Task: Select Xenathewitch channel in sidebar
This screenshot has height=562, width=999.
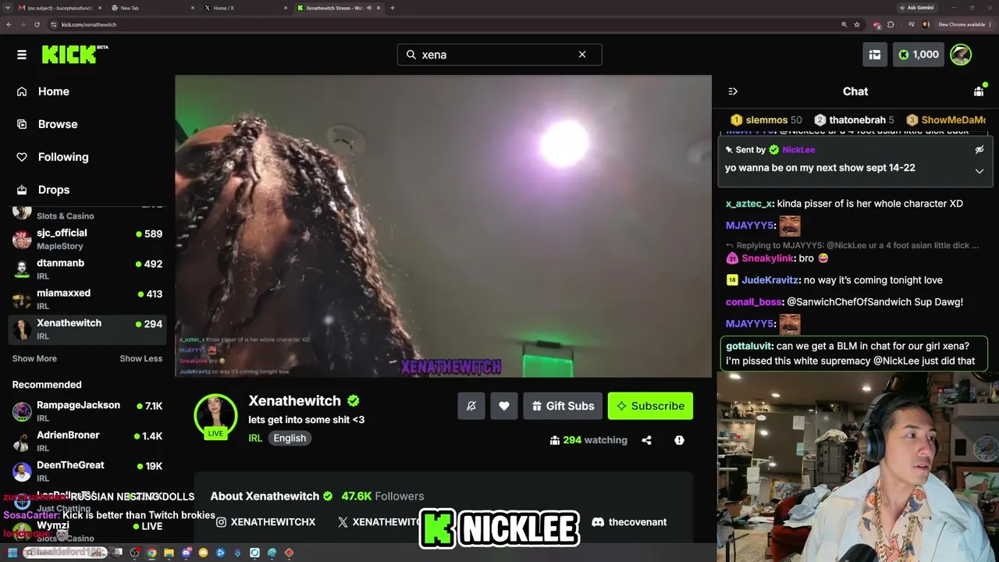Action: click(87, 329)
